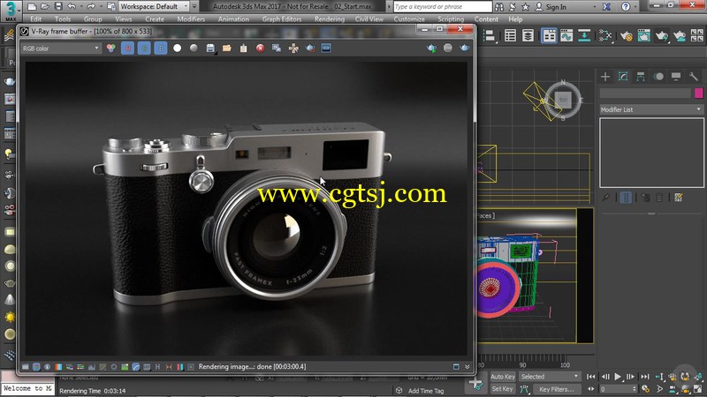Toggle the blue channel in V-Ray frame buffer
The width and height of the screenshot is (707, 397).
point(161,49)
